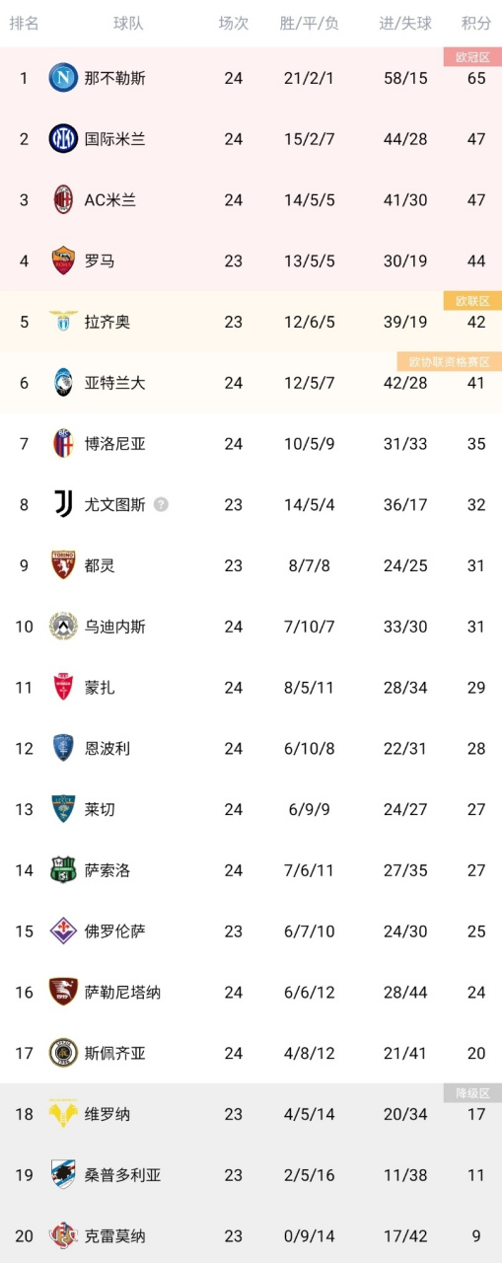This screenshot has width=502, height=1263.
Task: Click the Napoli team crest icon
Action: click(x=63, y=77)
